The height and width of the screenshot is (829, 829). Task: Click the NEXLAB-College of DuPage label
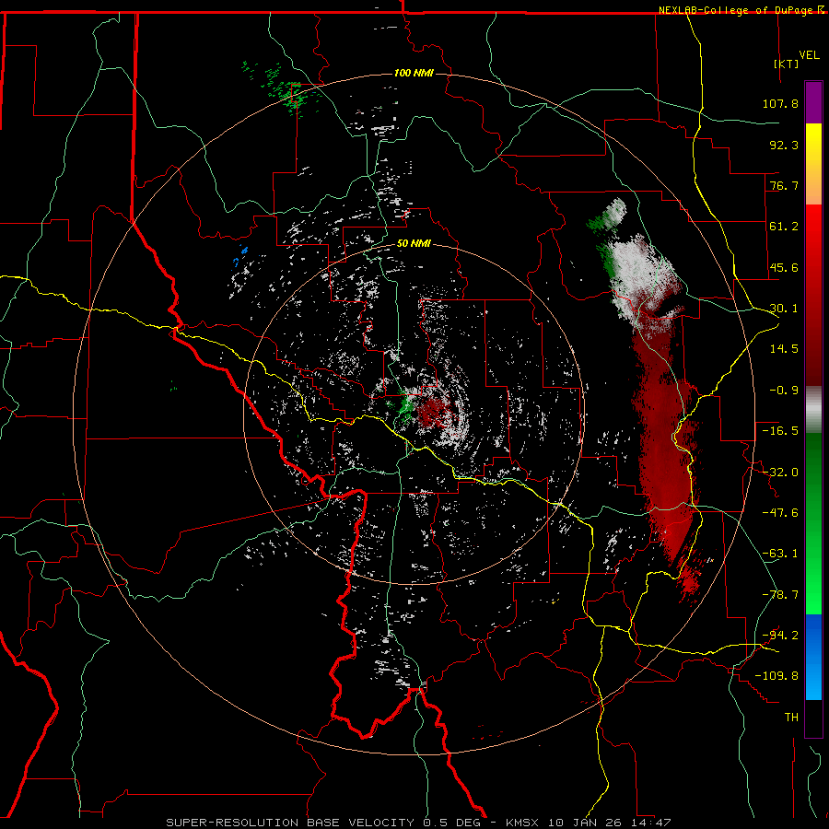tap(736, 10)
